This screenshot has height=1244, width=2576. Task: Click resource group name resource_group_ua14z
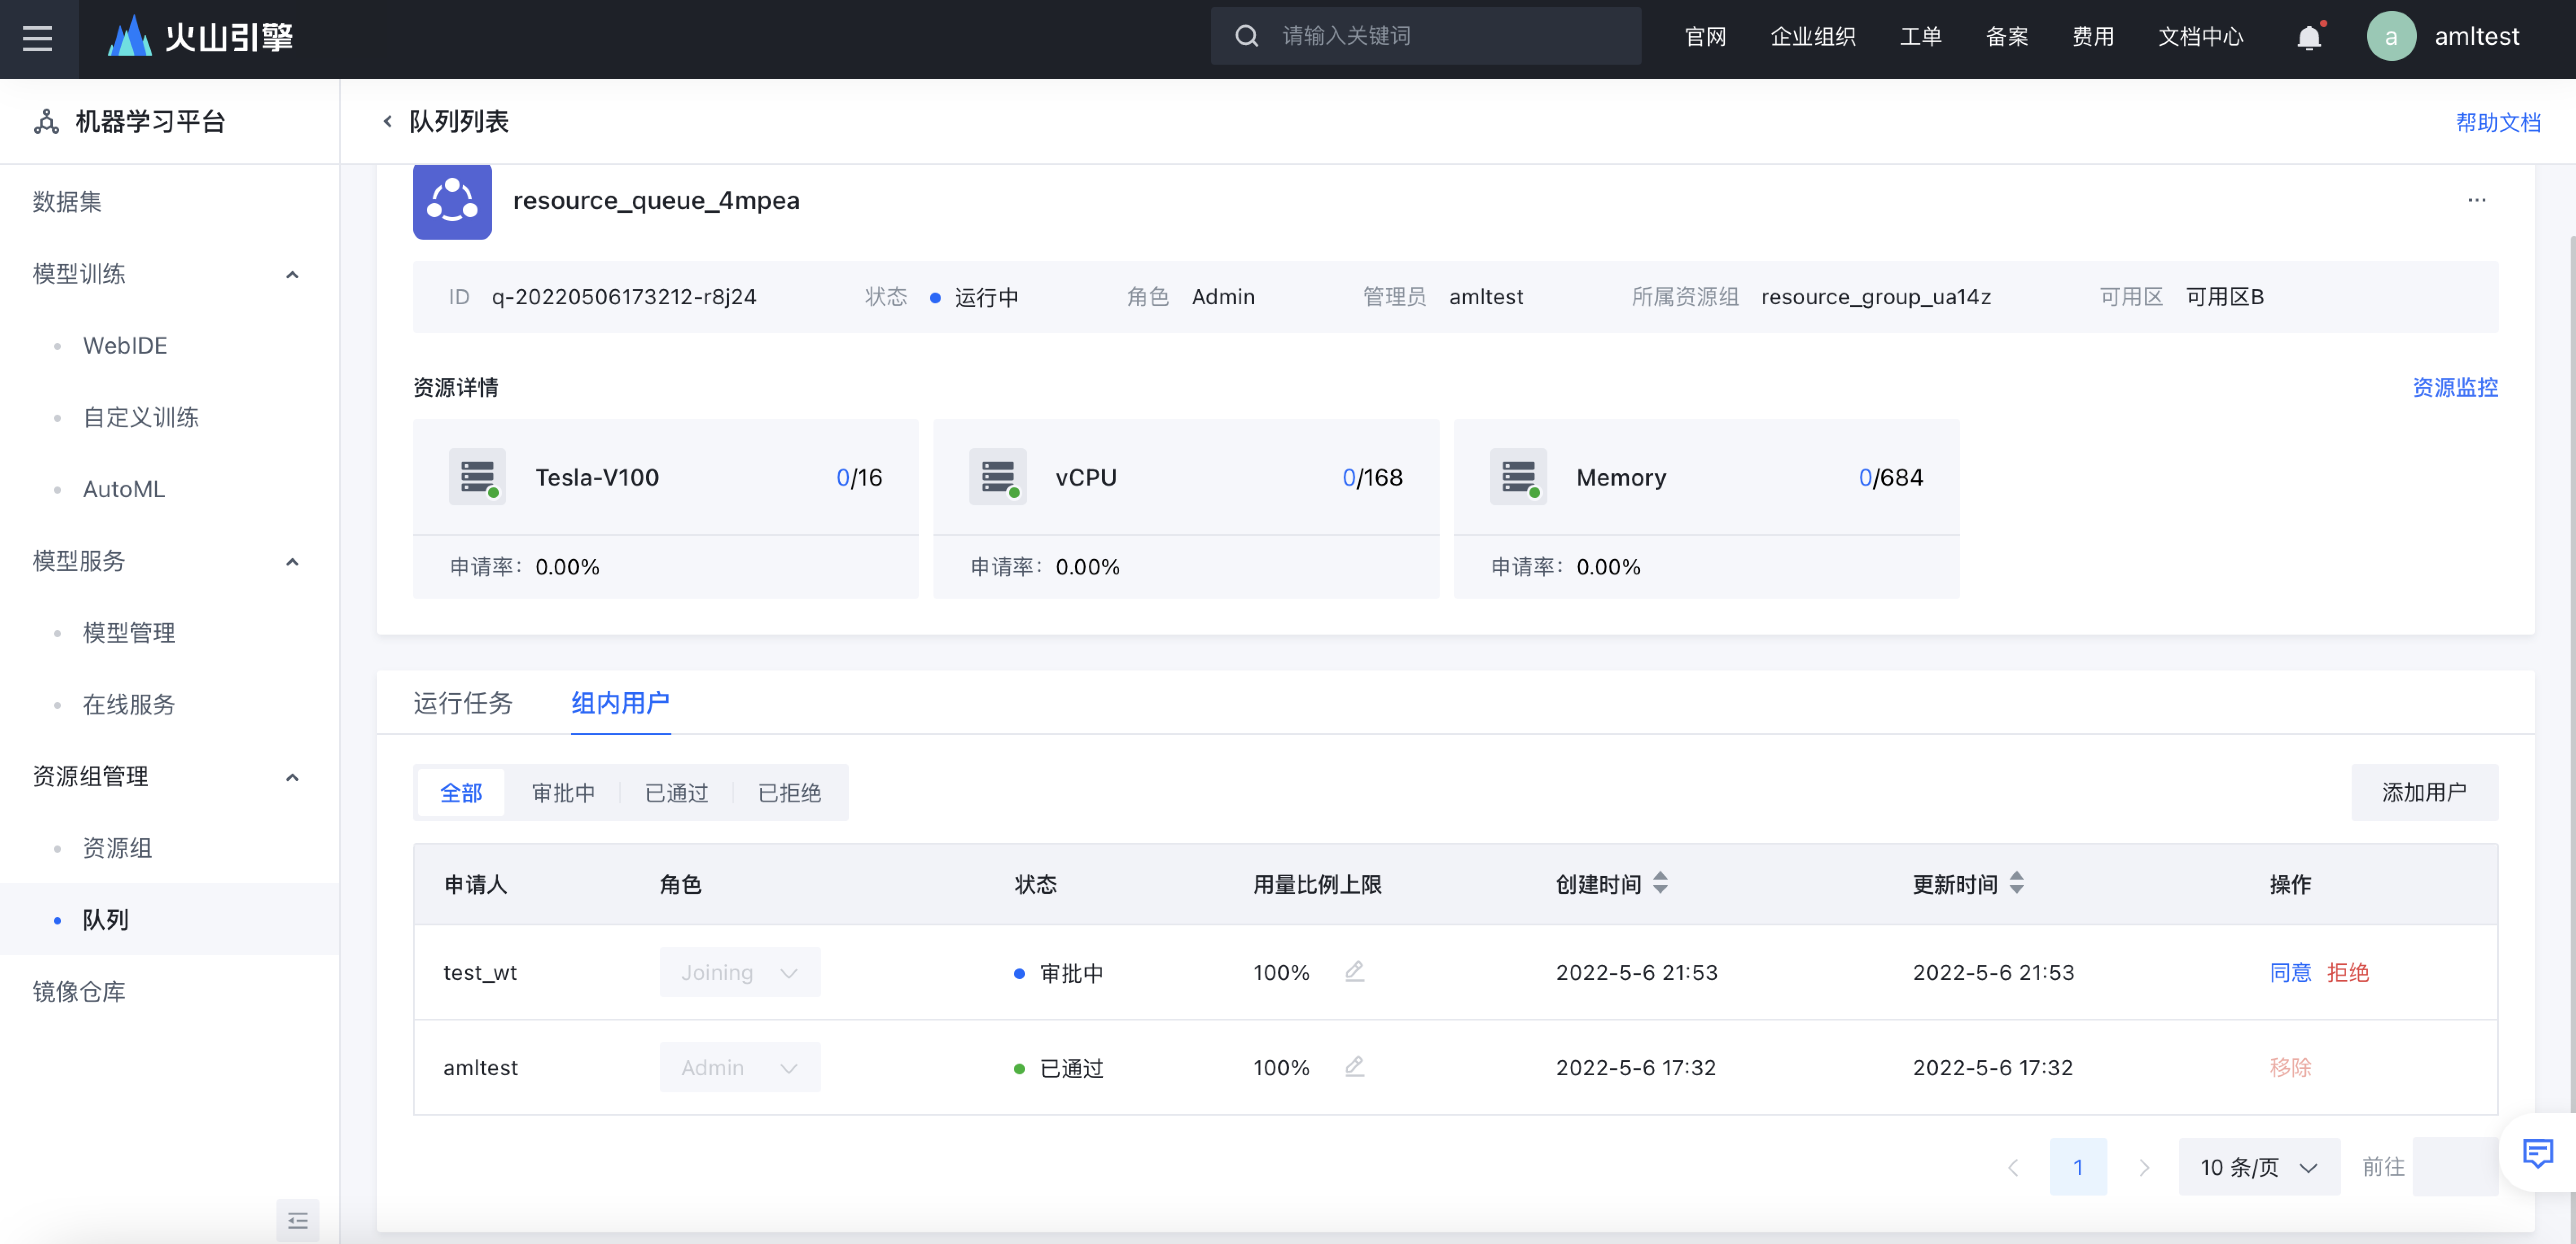click(1875, 297)
